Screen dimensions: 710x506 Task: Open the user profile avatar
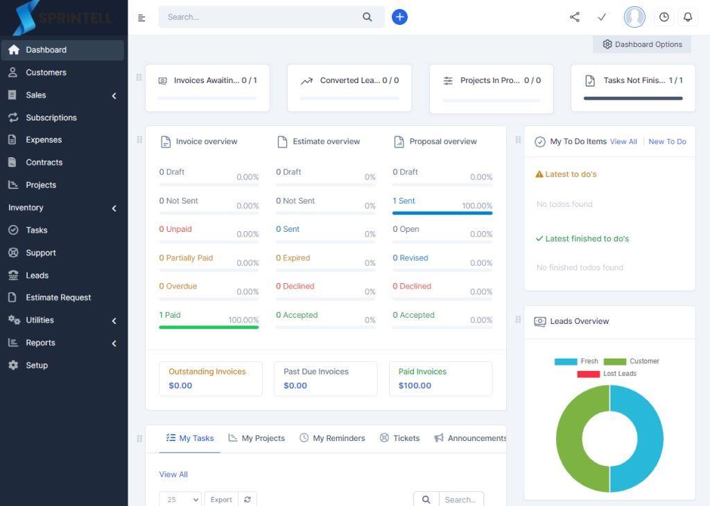[x=634, y=17]
